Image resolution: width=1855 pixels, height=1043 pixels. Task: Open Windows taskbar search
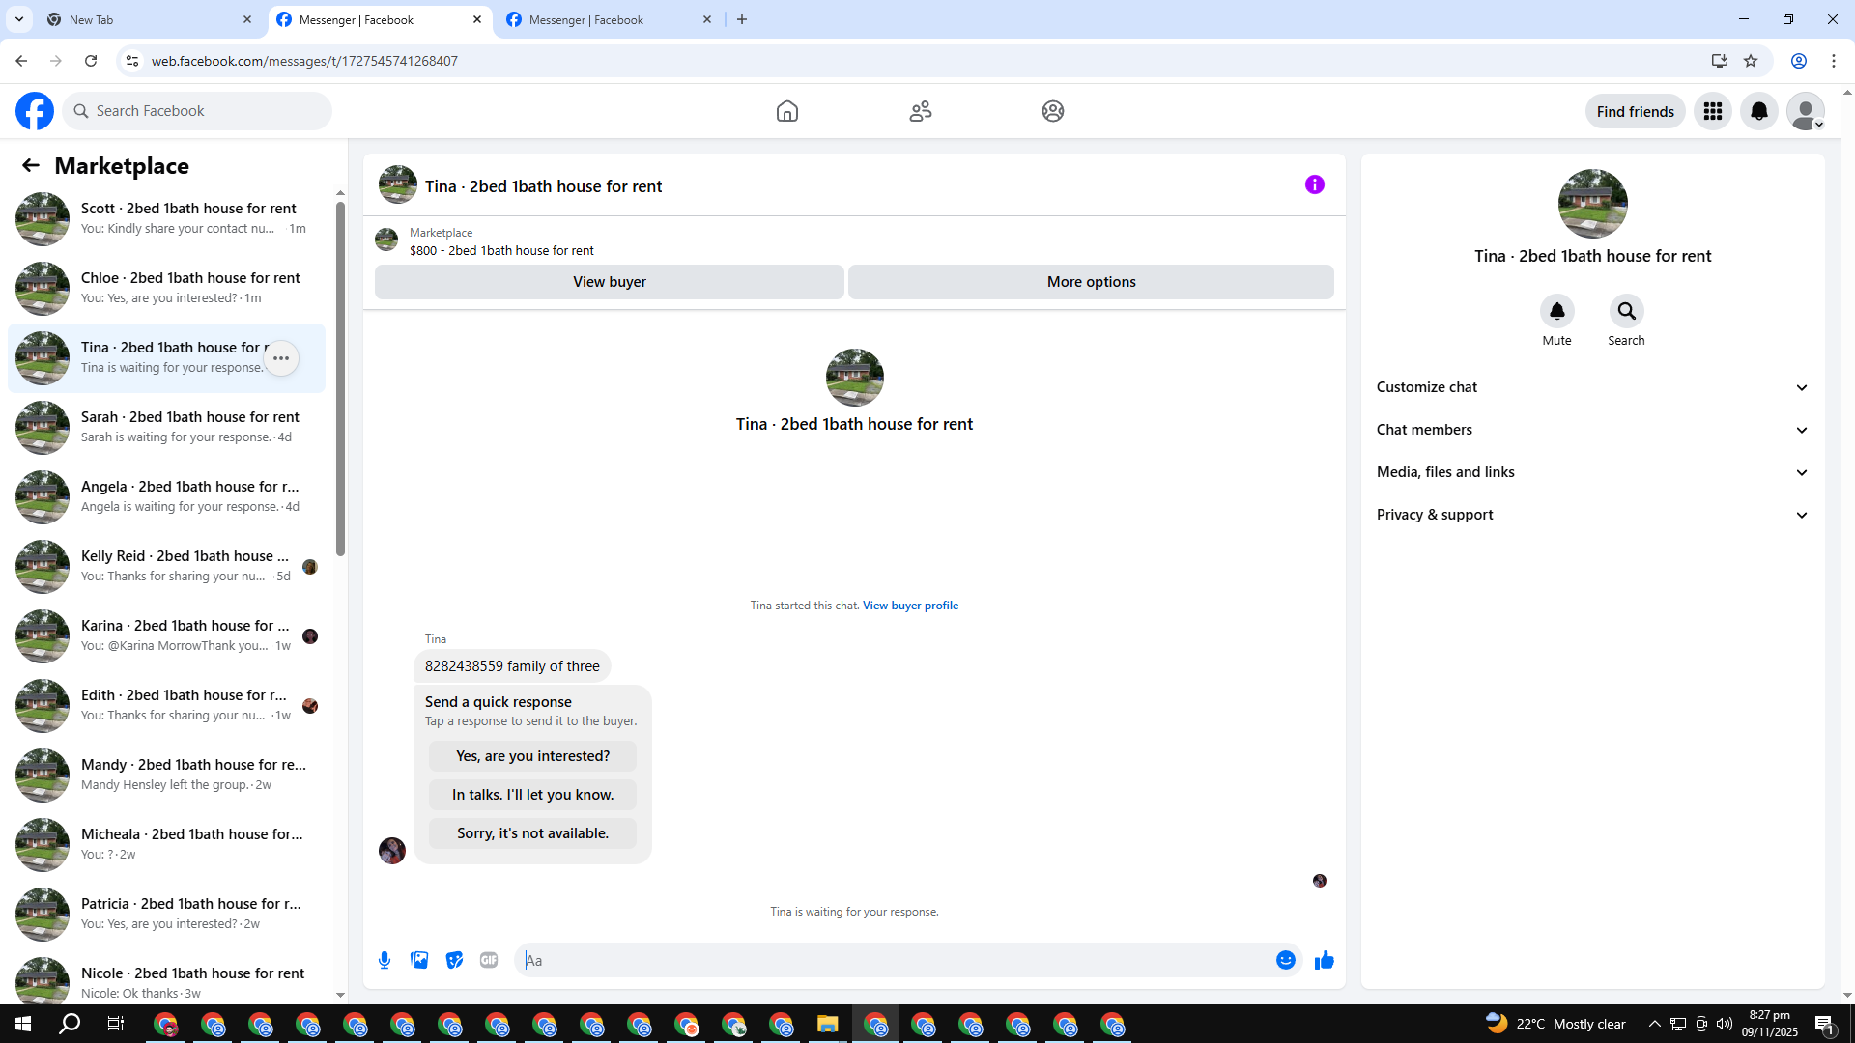coord(70,1024)
